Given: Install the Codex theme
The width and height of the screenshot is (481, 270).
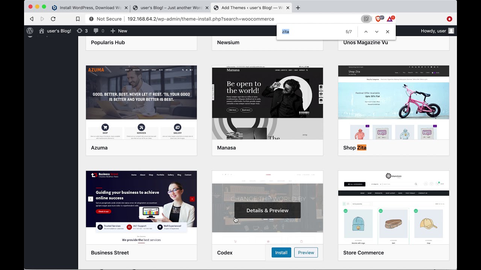Looking at the screenshot, I should pos(281,252).
